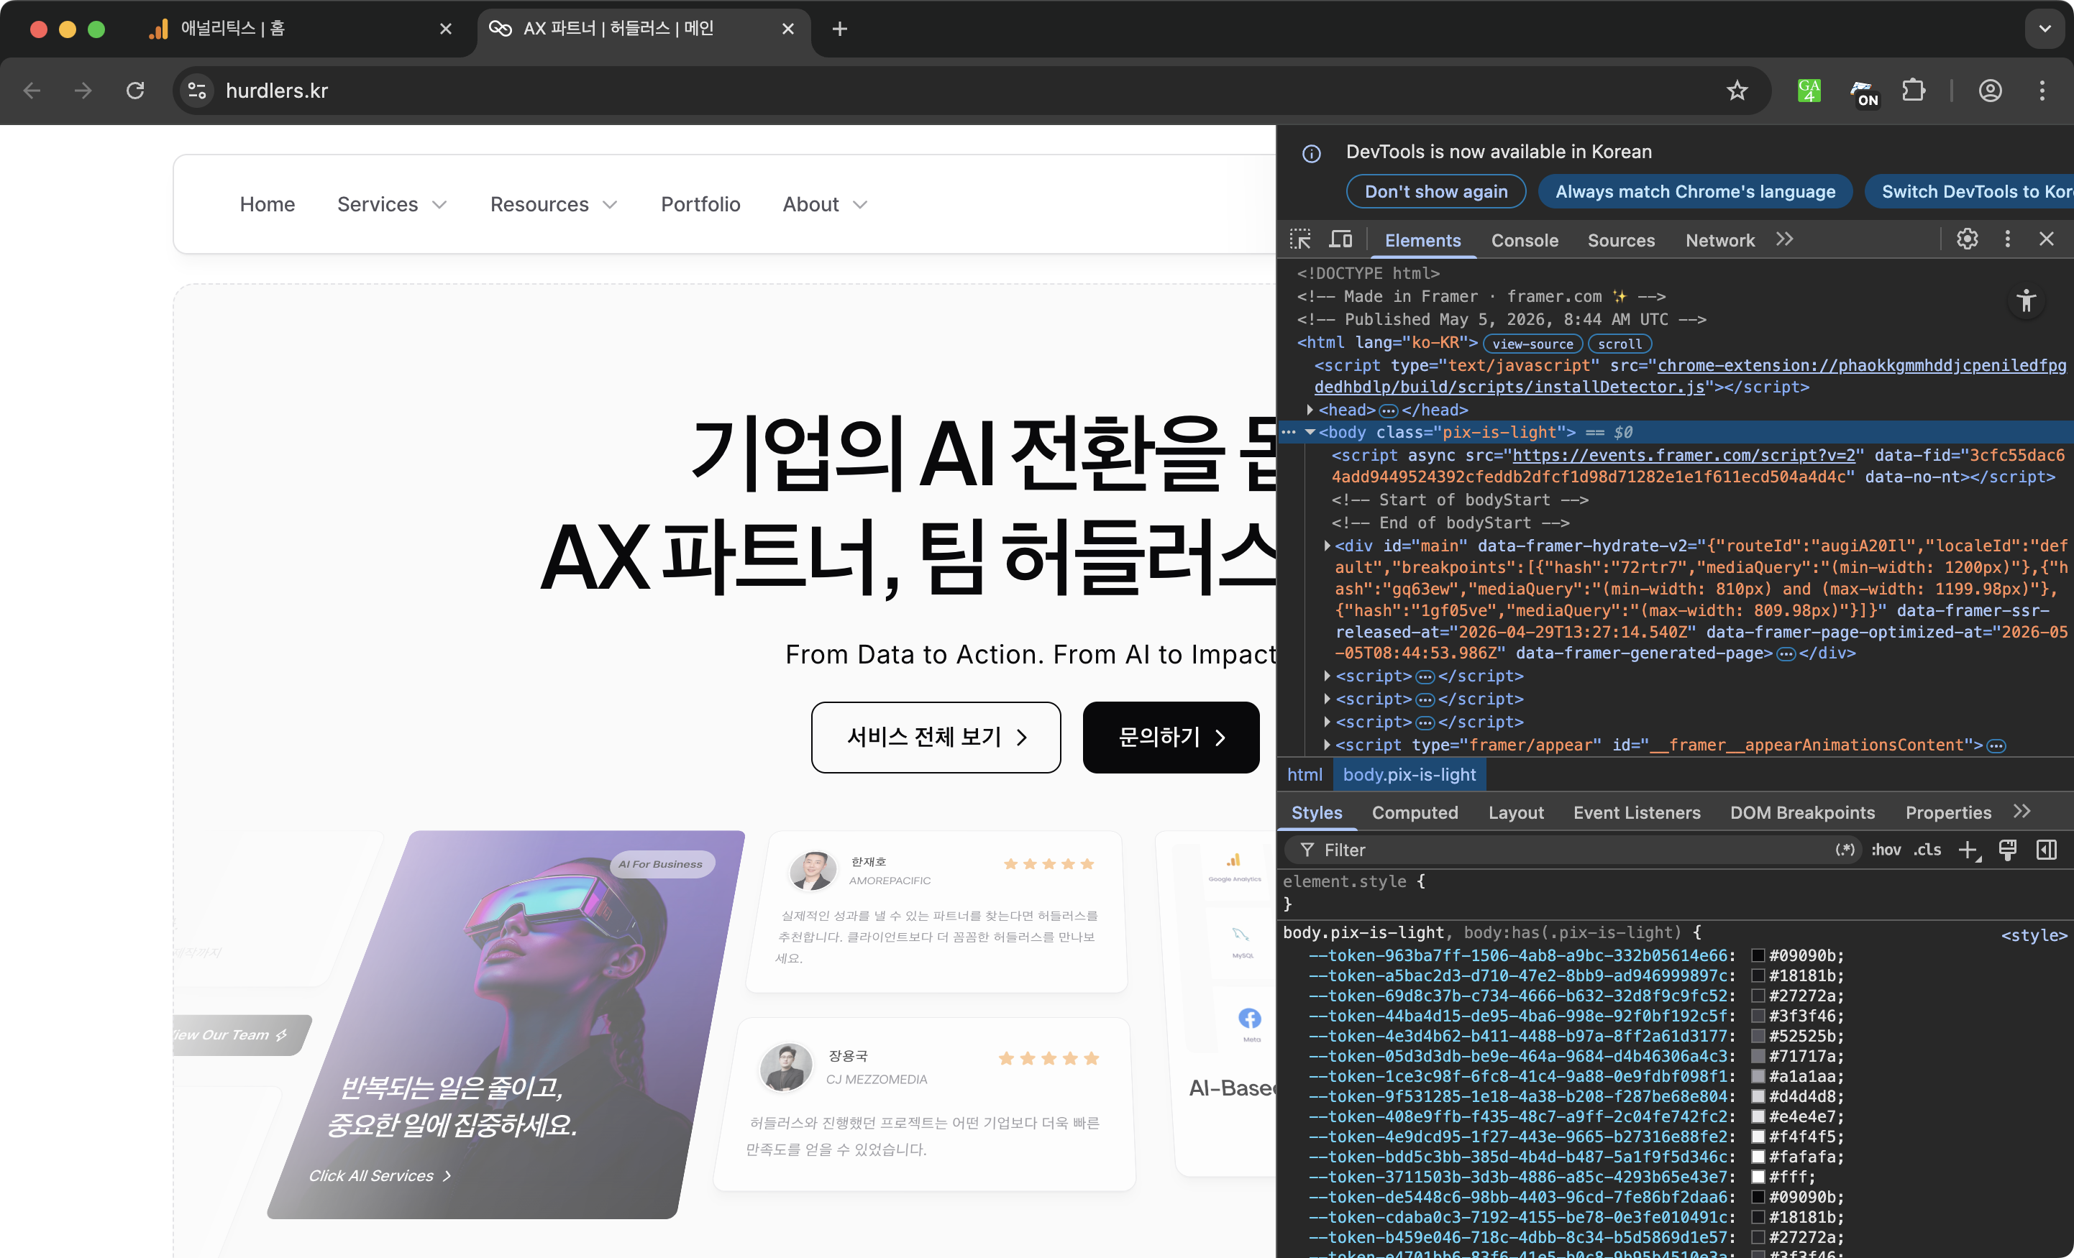Switch to the Sources tab

click(1620, 241)
